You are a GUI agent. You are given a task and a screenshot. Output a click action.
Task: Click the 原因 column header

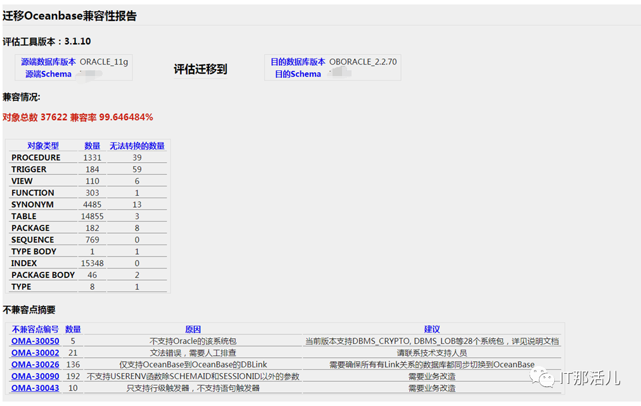click(x=193, y=329)
